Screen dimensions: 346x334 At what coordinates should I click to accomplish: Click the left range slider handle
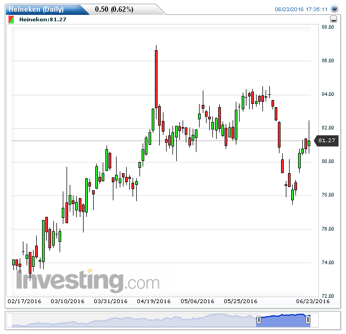coord(259,320)
